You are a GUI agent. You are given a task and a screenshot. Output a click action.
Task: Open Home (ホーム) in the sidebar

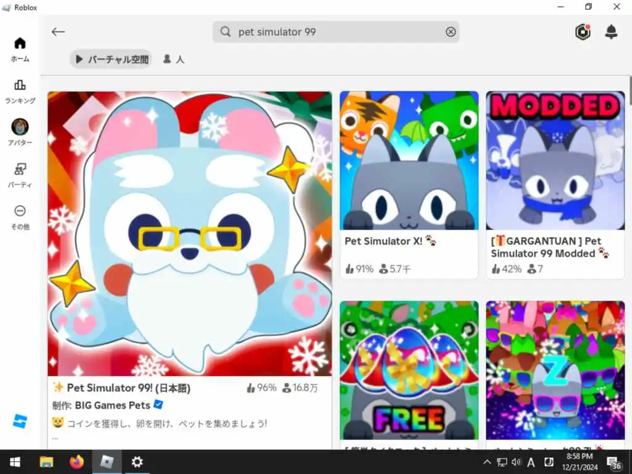point(20,49)
